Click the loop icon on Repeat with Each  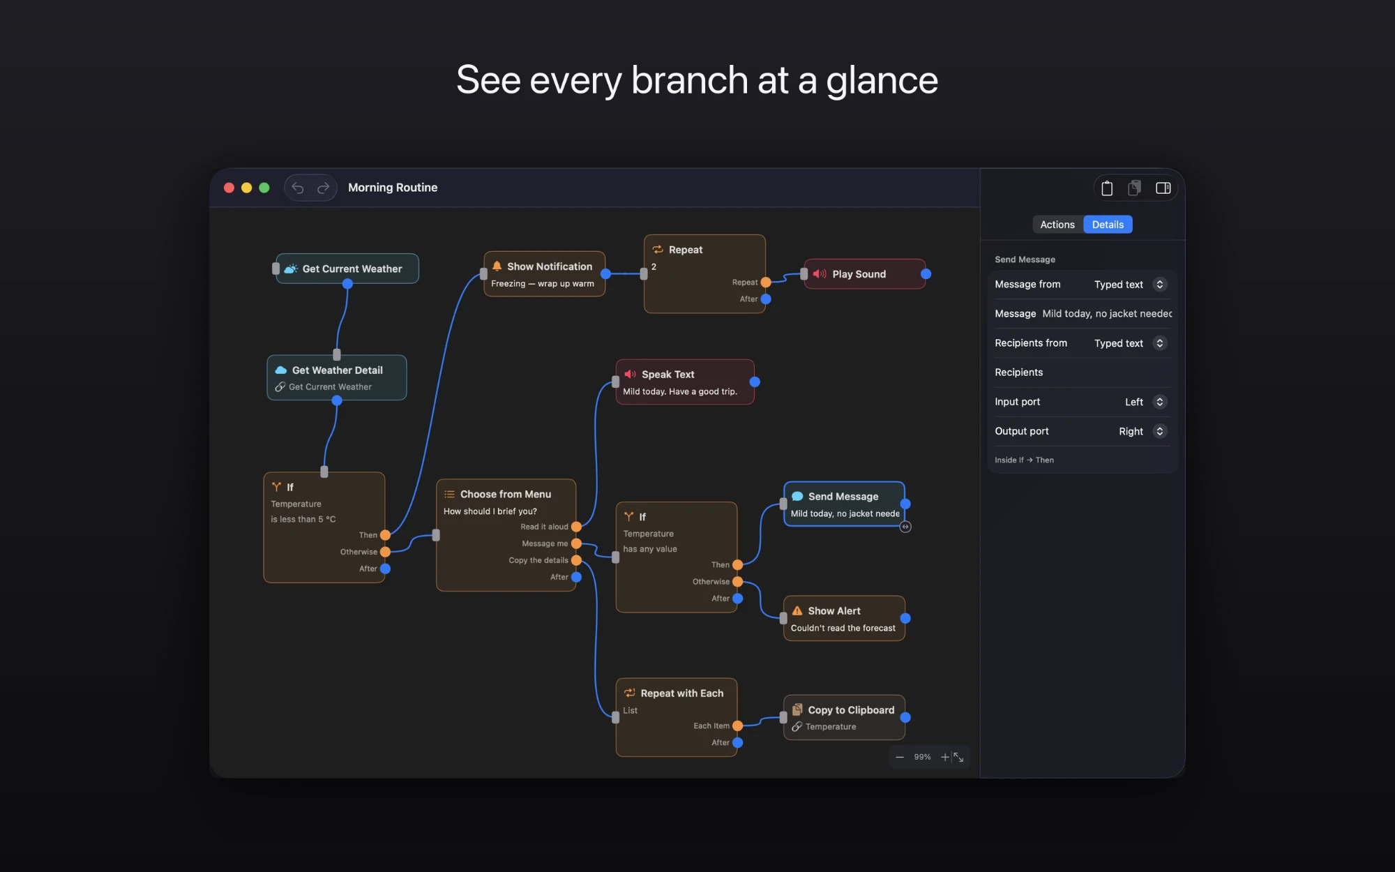pyautogui.click(x=630, y=693)
